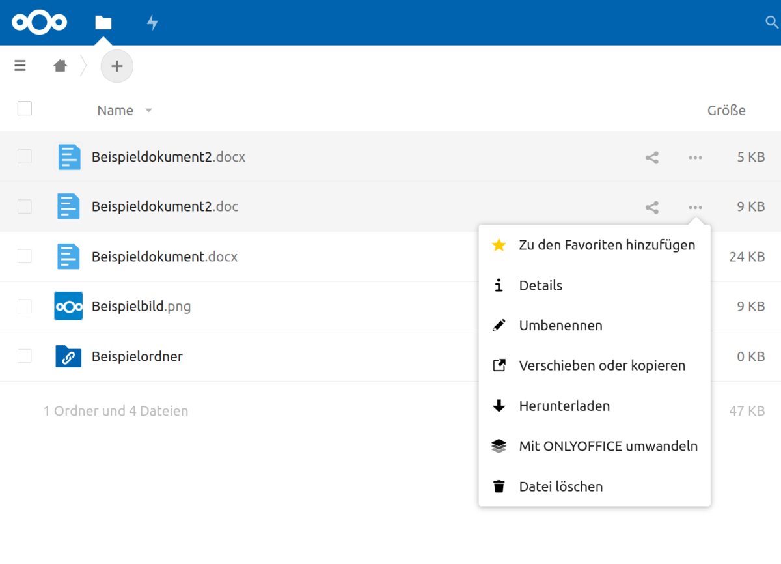This screenshot has height=564, width=781.
Task: Select the Beispielbild.png checkbox
Action: click(x=25, y=306)
